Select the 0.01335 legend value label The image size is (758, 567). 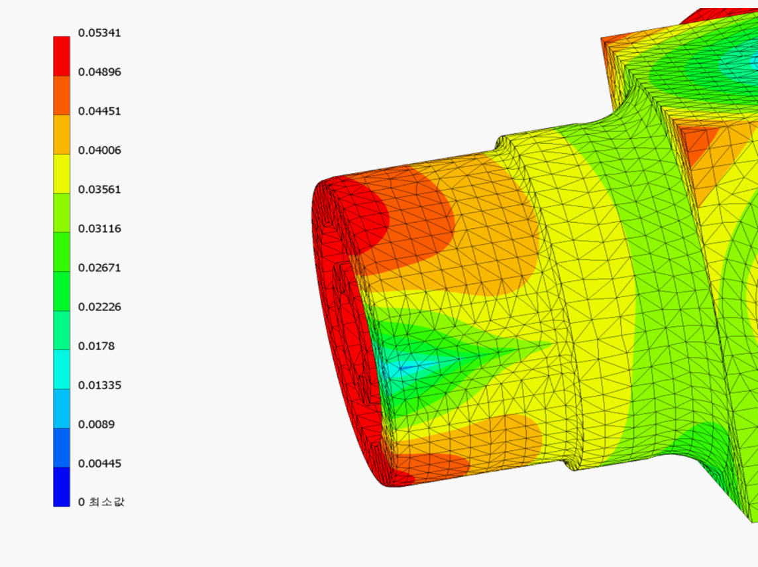pyautogui.click(x=99, y=385)
